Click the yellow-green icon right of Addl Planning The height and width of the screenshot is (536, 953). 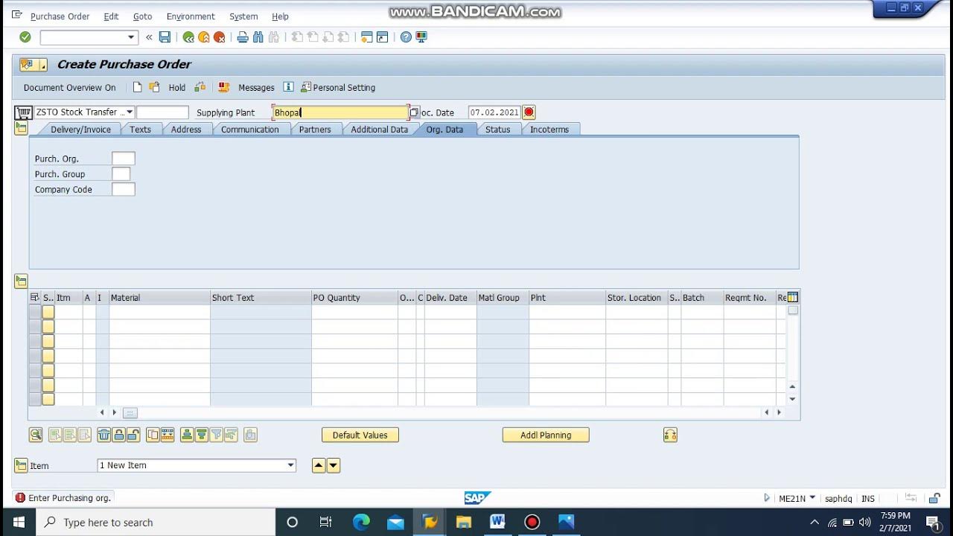(x=670, y=435)
